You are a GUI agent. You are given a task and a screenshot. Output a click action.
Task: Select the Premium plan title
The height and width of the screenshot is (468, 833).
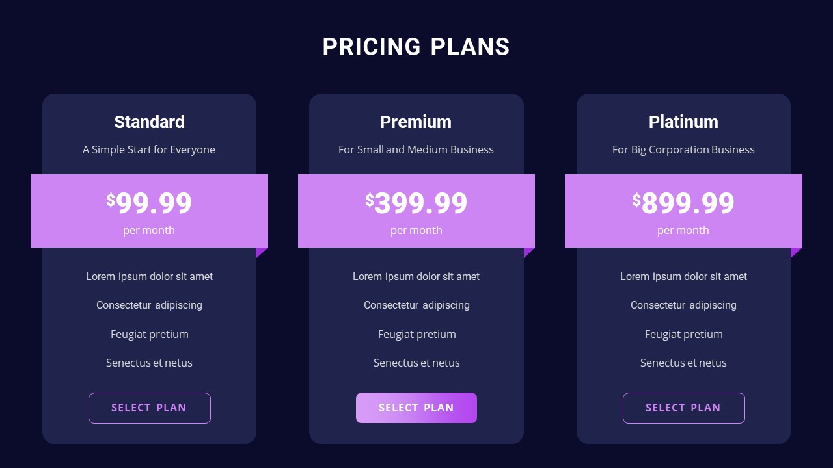(x=416, y=122)
